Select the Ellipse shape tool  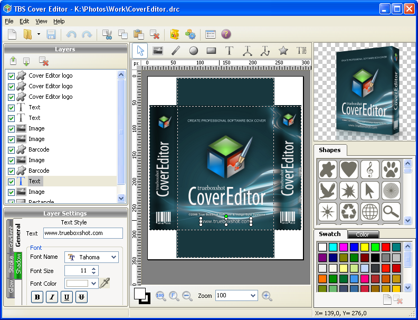pos(194,51)
